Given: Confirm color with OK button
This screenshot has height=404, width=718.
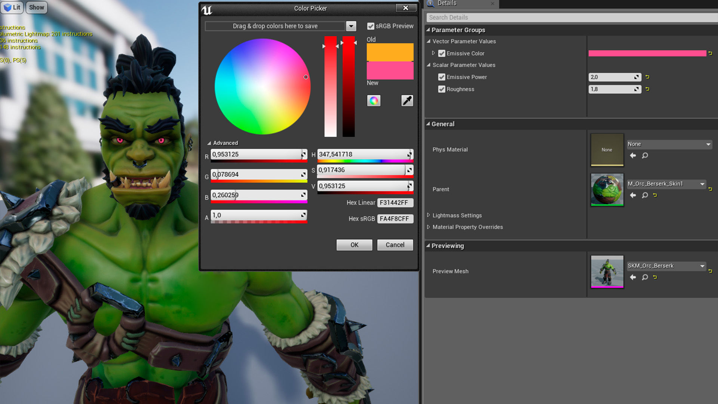Looking at the screenshot, I should click(x=354, y=245).
